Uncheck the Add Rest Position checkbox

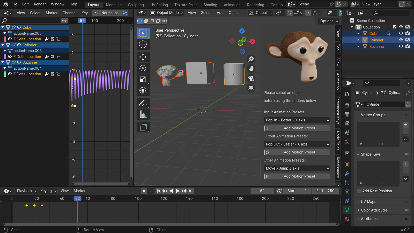click(x=359, y=191)
